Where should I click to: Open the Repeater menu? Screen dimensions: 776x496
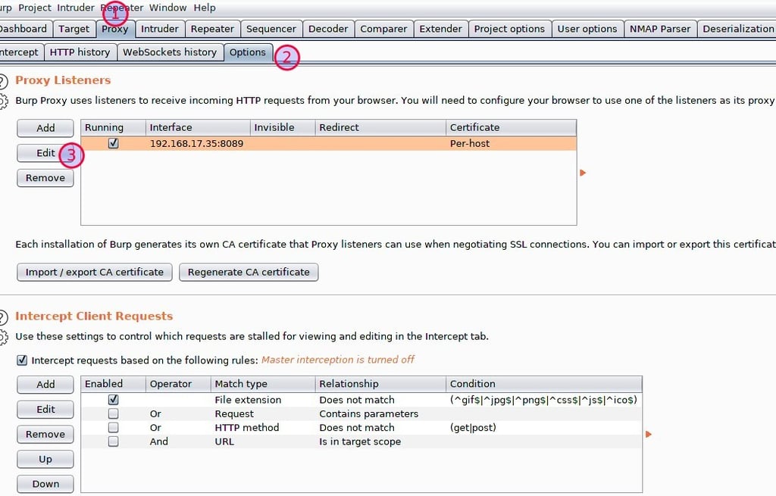point(122,8)
